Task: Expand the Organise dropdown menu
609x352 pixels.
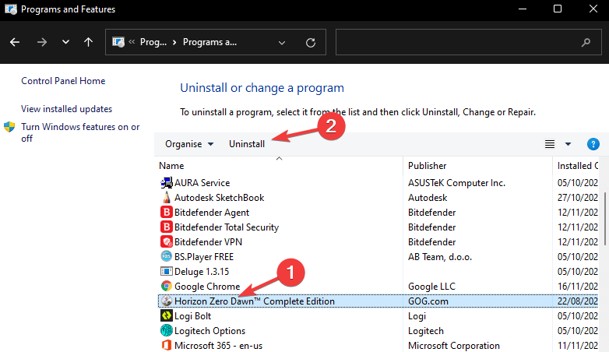Action: 188,144
